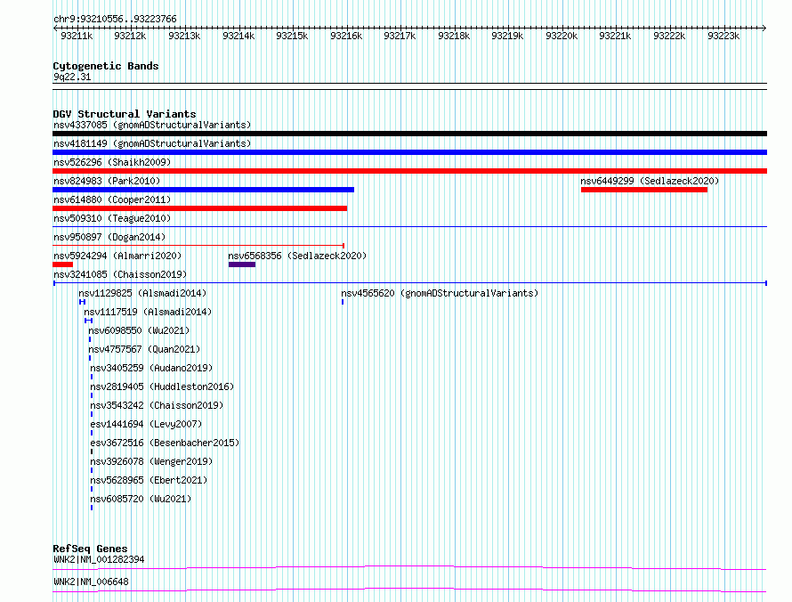792x602 pixels.
Task: Click the 93220k ruler tick label
Action: [x=562, y=36]
